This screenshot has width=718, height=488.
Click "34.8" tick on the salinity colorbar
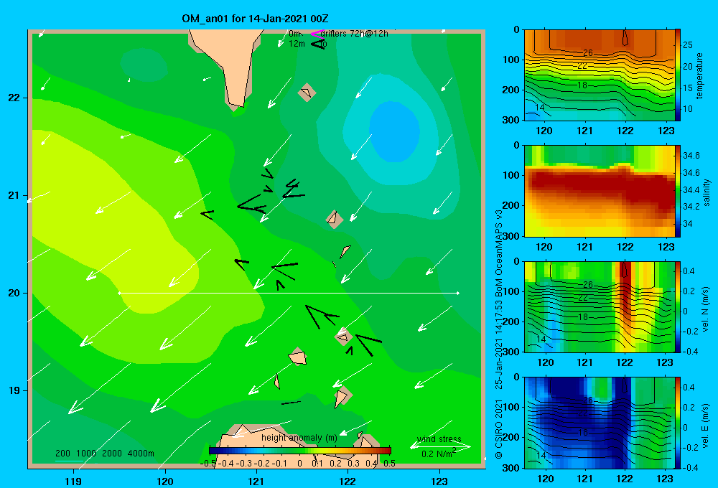point(691,156)
